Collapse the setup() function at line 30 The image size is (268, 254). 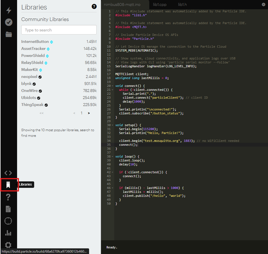113,125
